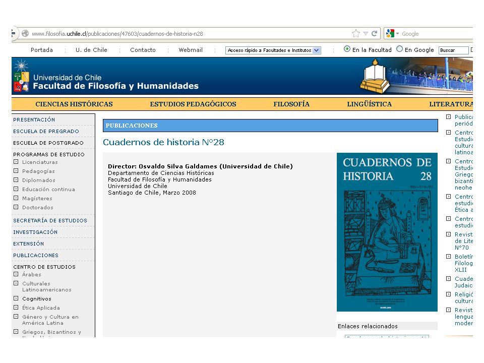Viewport: 484px width, 363px height.
Task: Open Género y Cultura en América Latina
Action: click(x=50, y=320)
